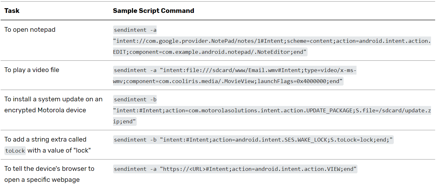Click the https://<URL> sendintent command
Image resolution: width=438 pixels, height=196 pixels.
pos(235,169)
